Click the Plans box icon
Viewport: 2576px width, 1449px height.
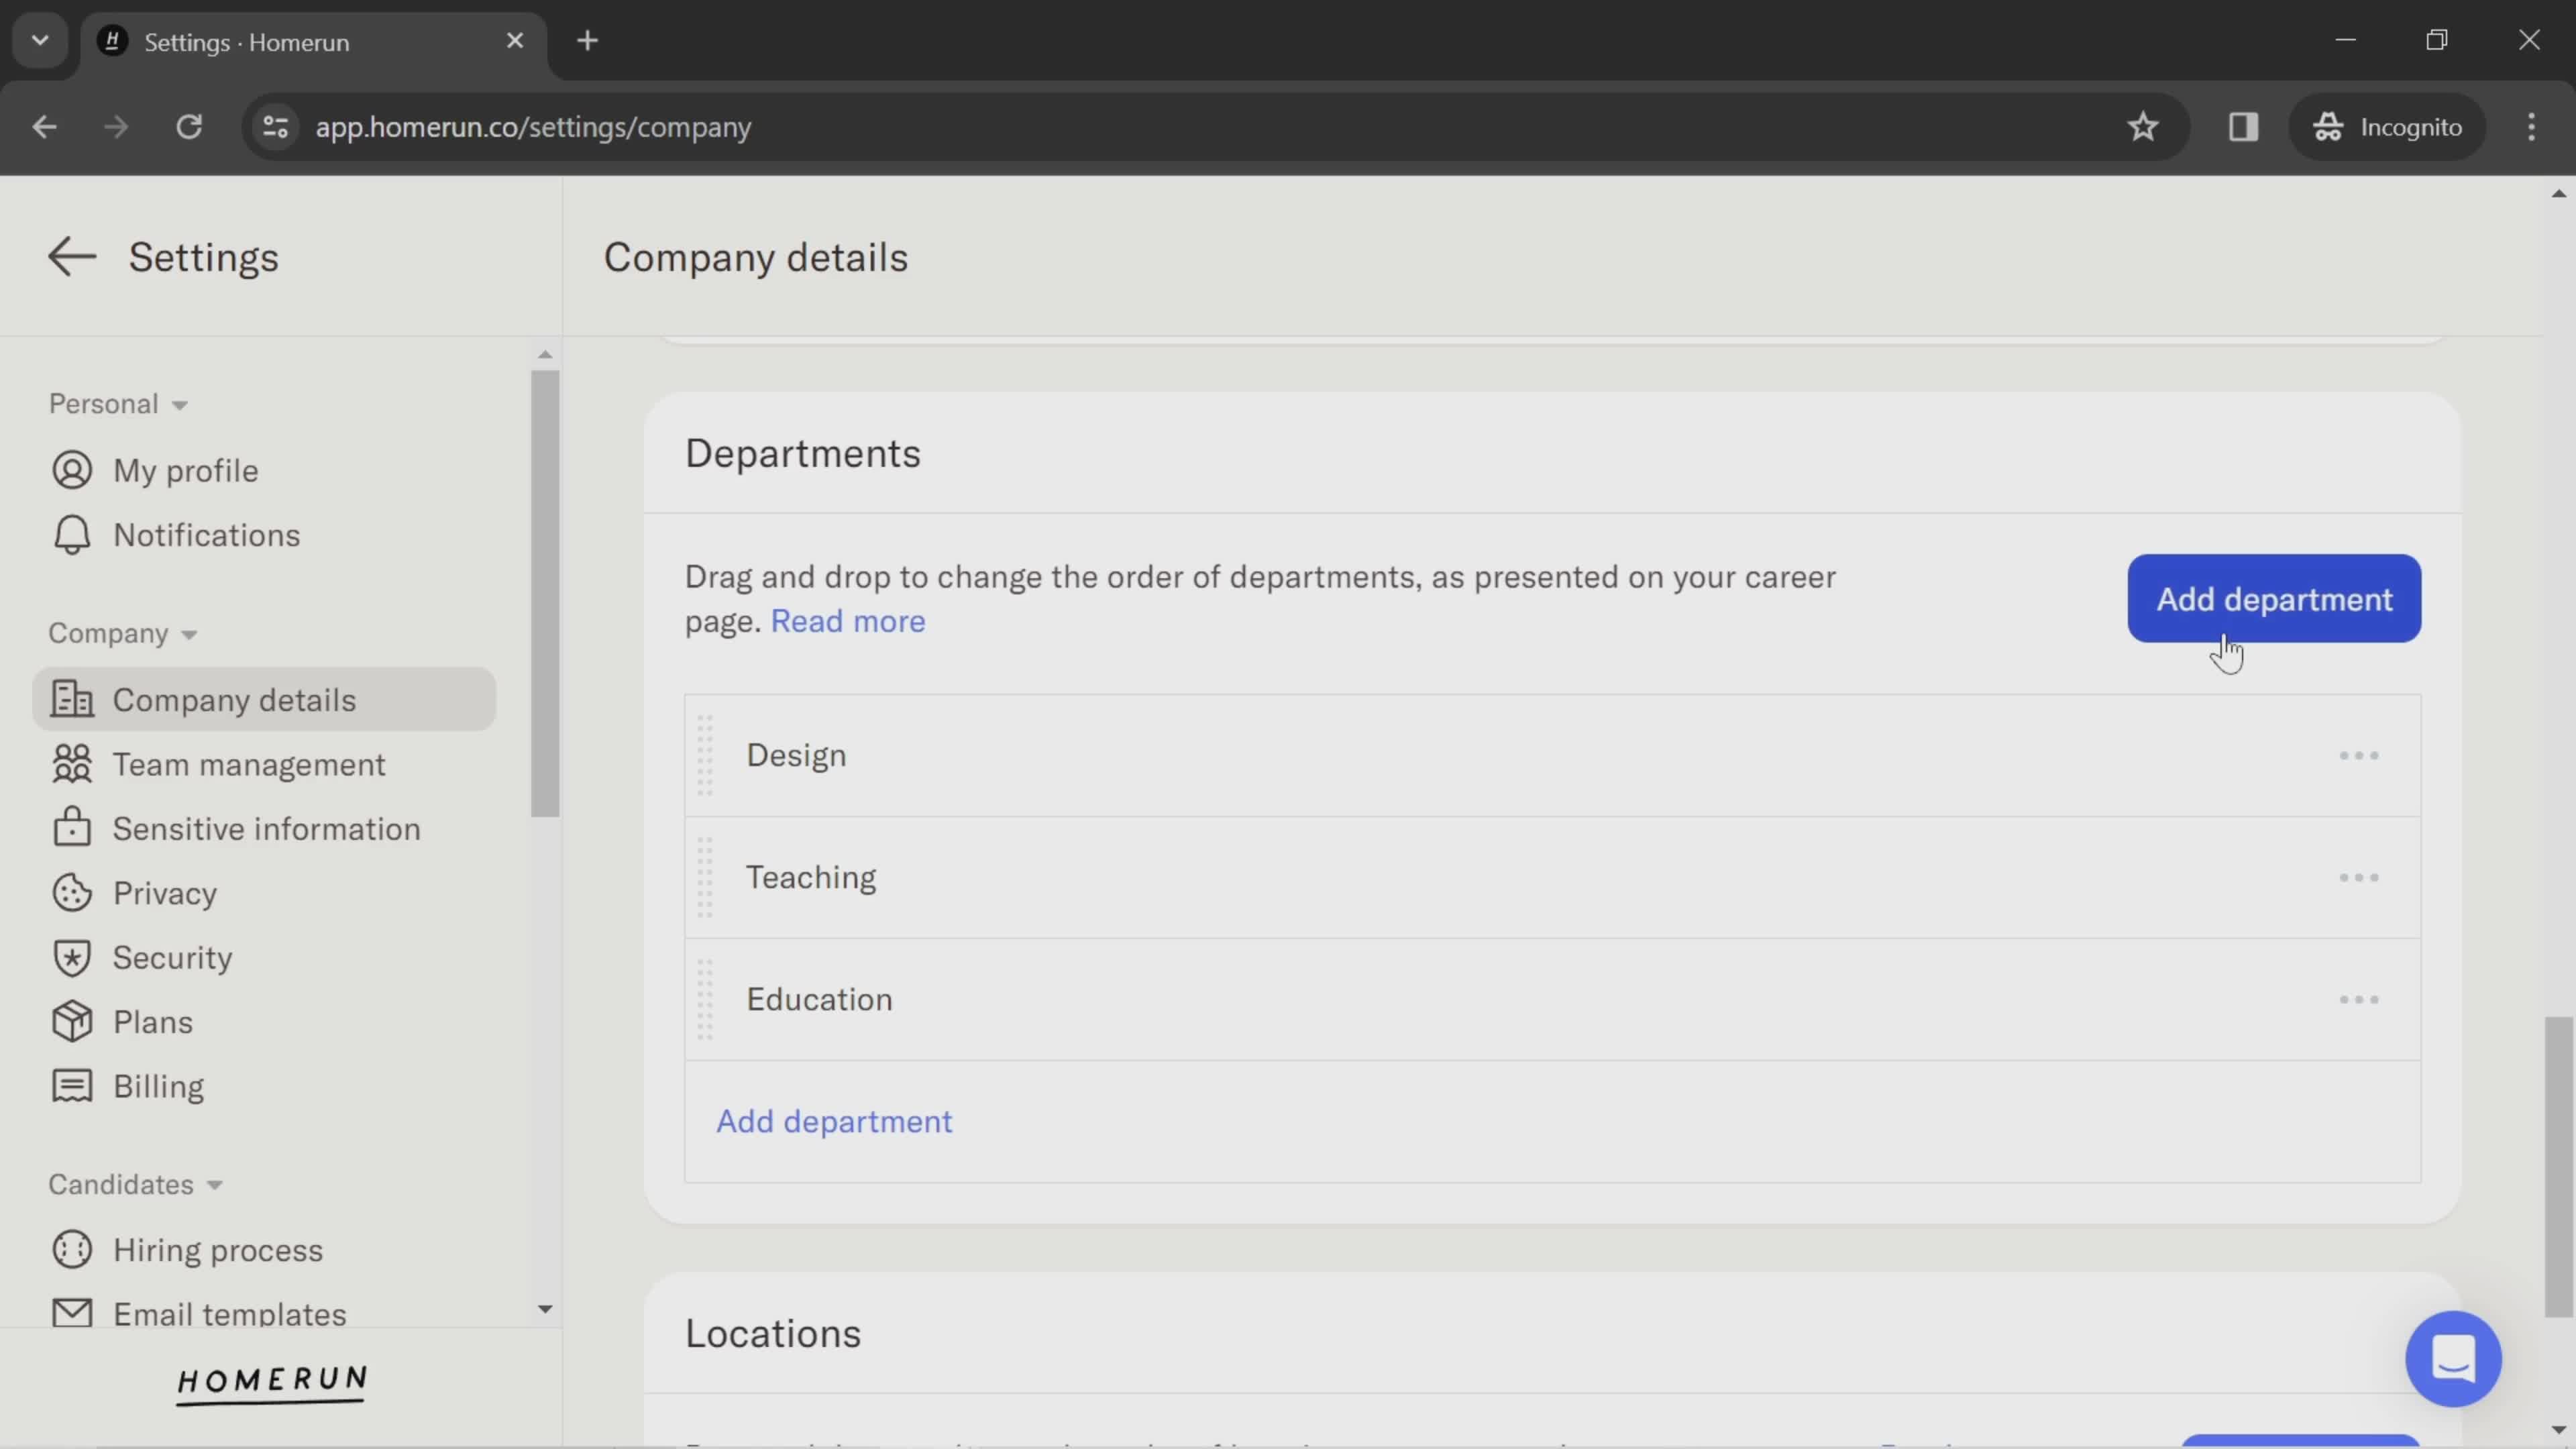(72, 1022)
